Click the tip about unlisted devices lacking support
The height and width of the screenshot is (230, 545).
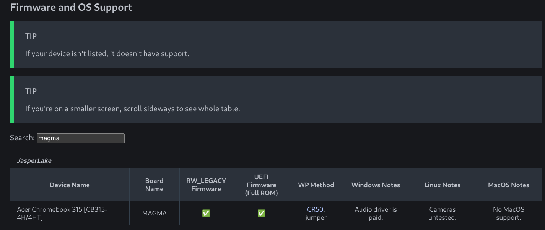(x=276, y=45)
